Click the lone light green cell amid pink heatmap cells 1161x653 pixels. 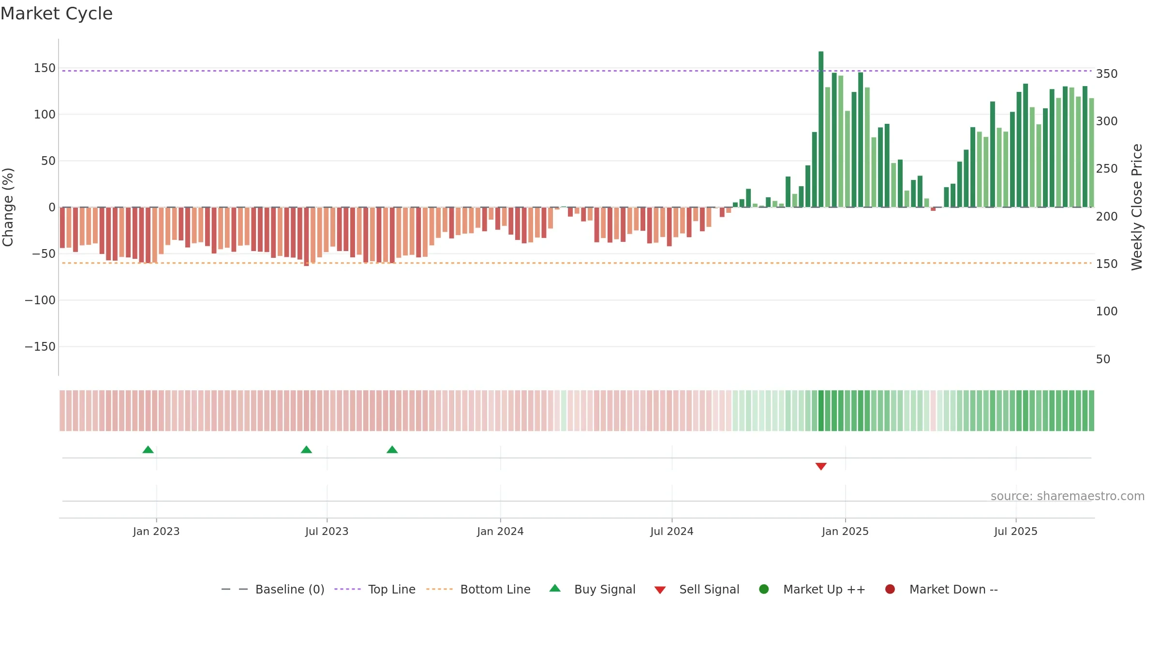pyautogui.click(x=564, y=411)
